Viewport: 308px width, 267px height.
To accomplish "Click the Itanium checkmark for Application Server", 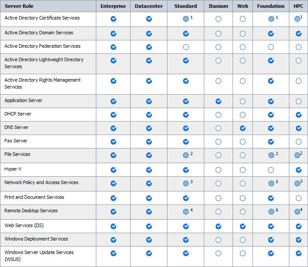I will click(x=218, y=102).
